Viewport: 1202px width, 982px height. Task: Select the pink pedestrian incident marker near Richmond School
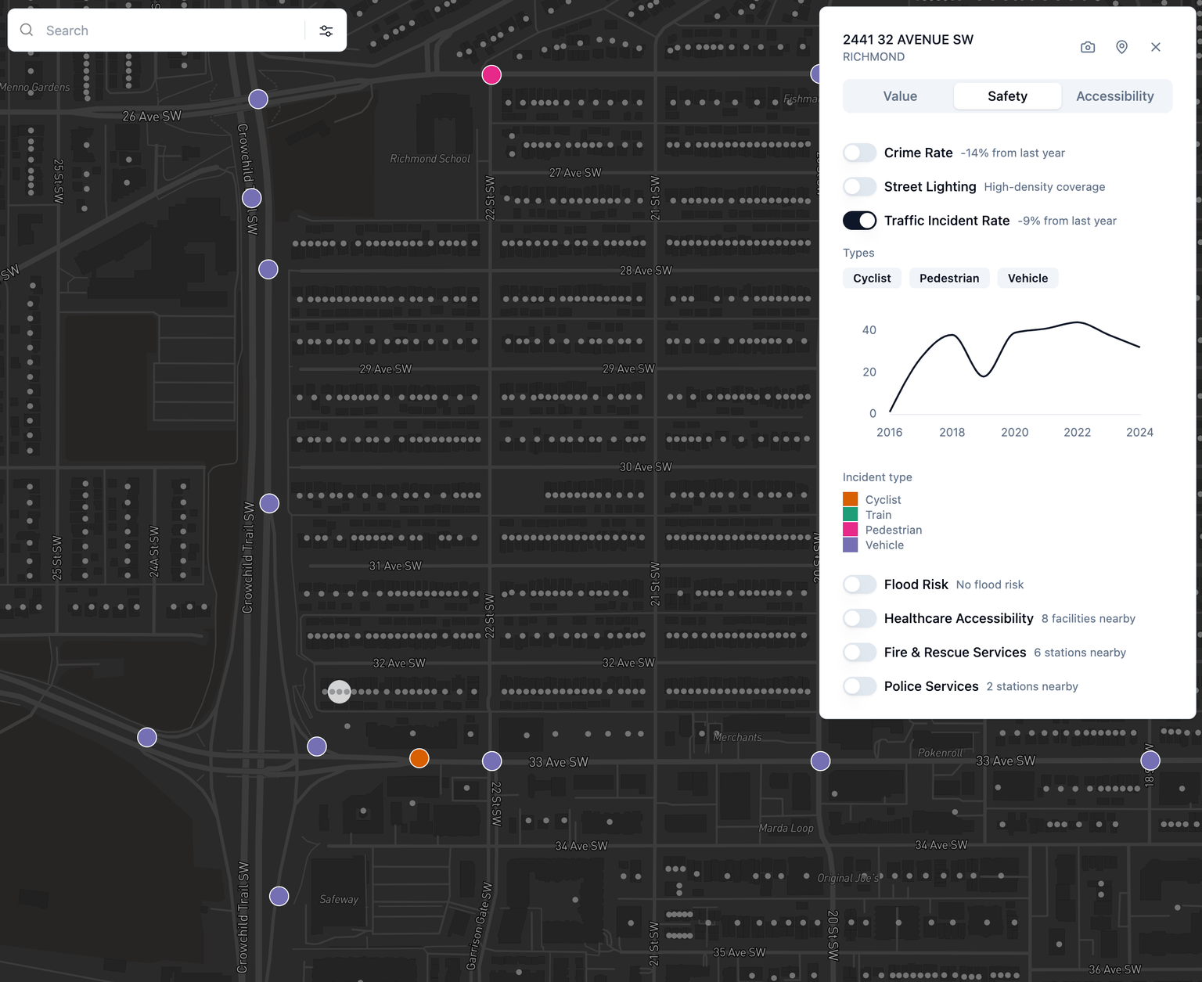491,74
